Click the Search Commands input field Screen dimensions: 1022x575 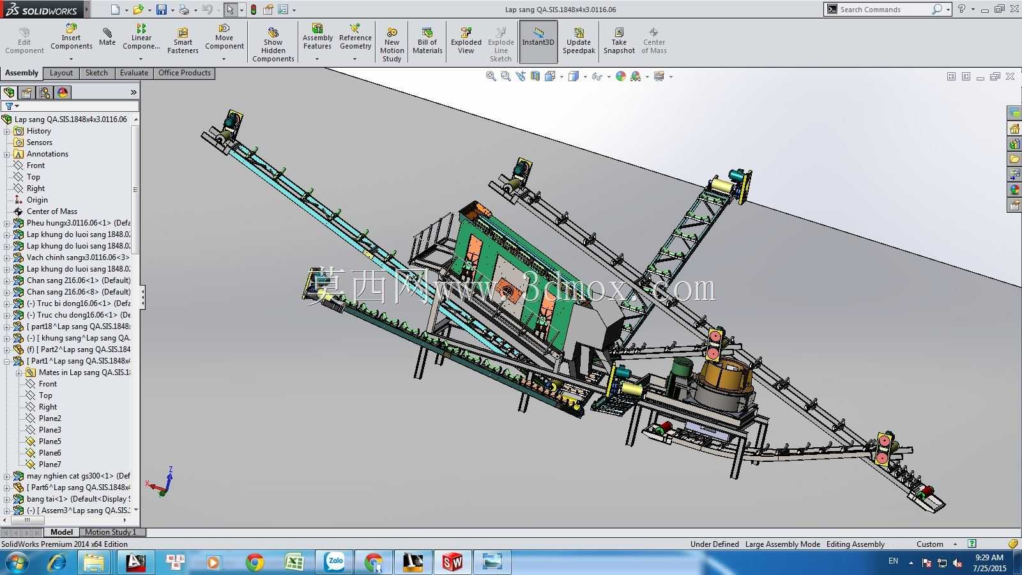[883, 10]
